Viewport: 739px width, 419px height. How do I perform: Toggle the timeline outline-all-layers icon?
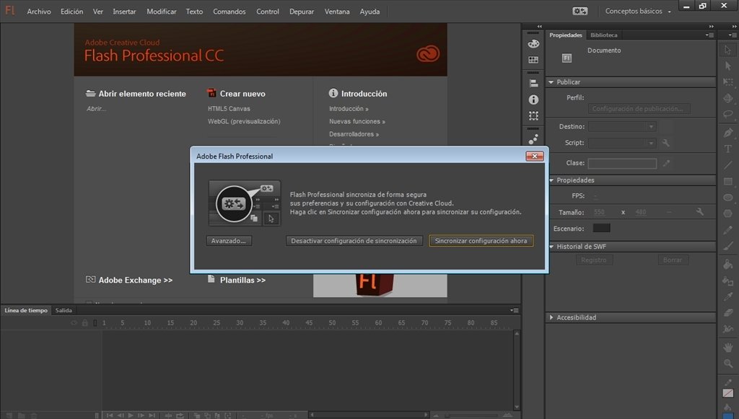pyautogui.click(x=95, y=323)
